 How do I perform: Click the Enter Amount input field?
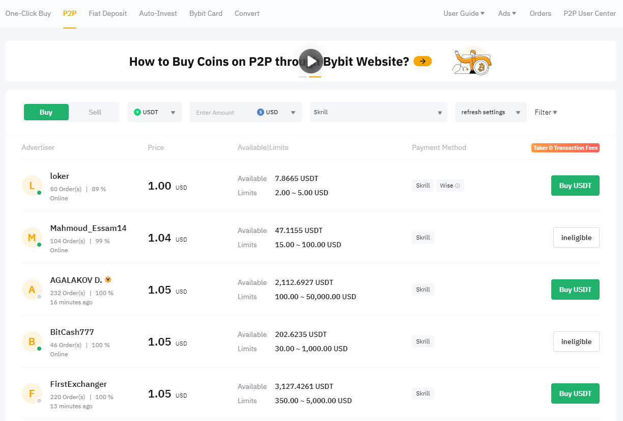221,112
